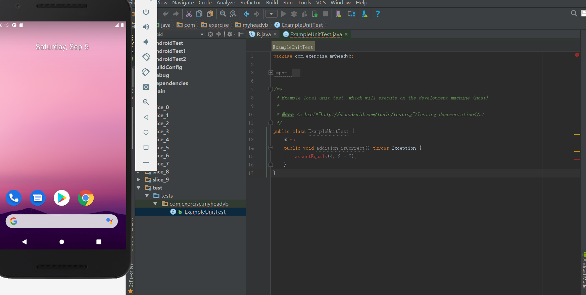
Task: Open the Code menu
Action: pos(205,3)
